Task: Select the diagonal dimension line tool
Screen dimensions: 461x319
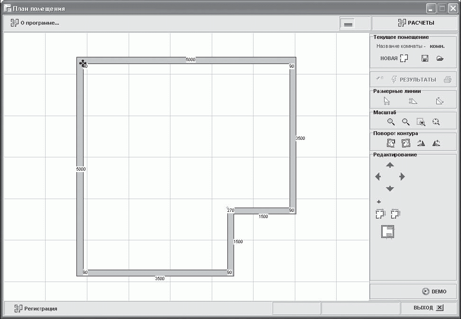Action: click(440, 101)
